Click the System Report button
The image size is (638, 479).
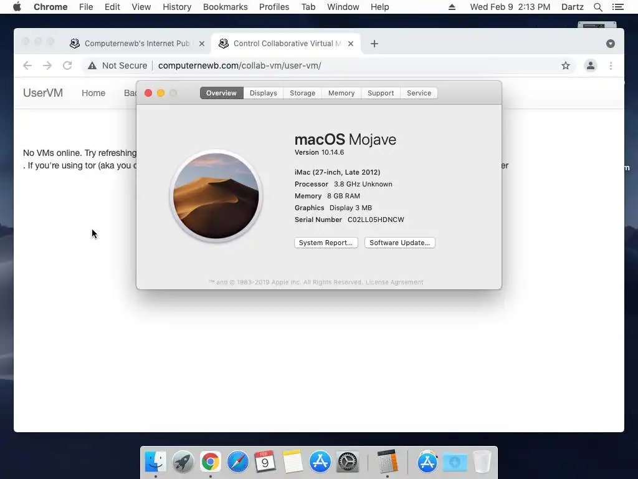coord(326,243)
